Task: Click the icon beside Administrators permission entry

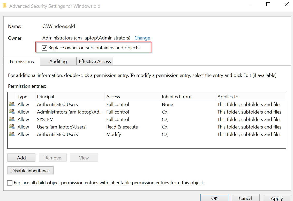Action: (x=12, y=112)
